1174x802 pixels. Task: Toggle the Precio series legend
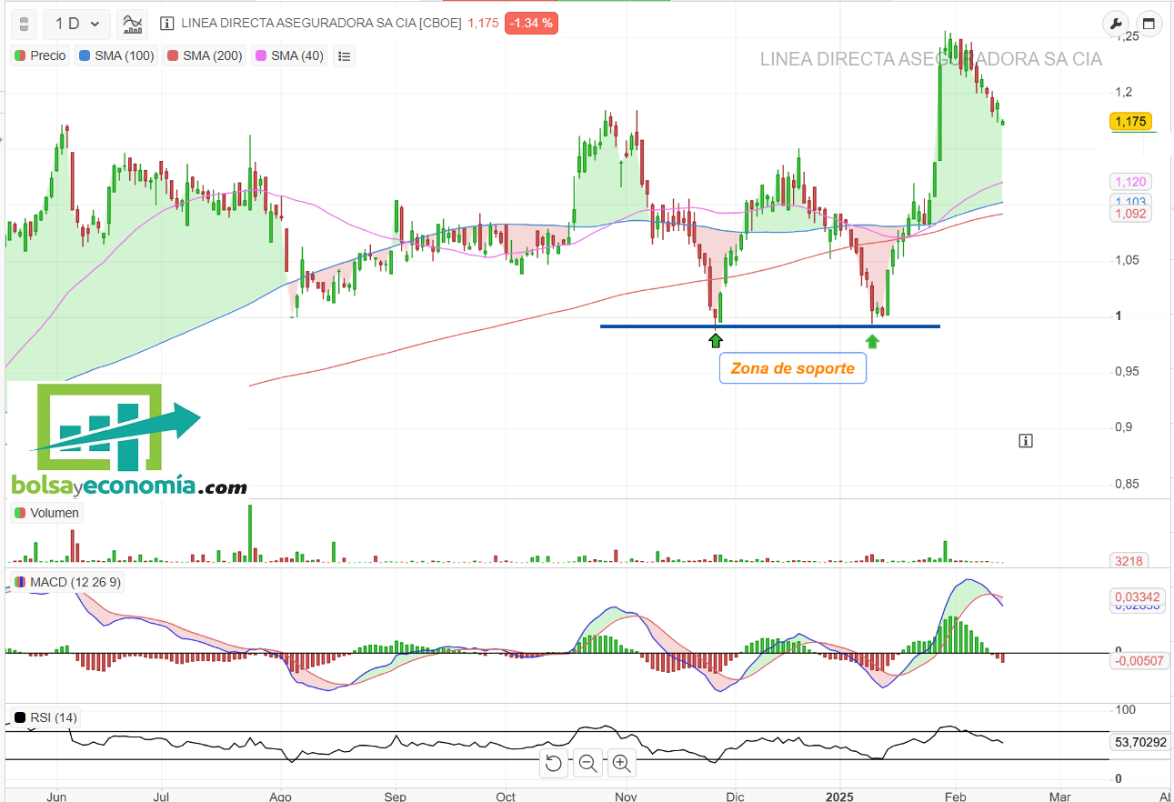coord(40,55)
